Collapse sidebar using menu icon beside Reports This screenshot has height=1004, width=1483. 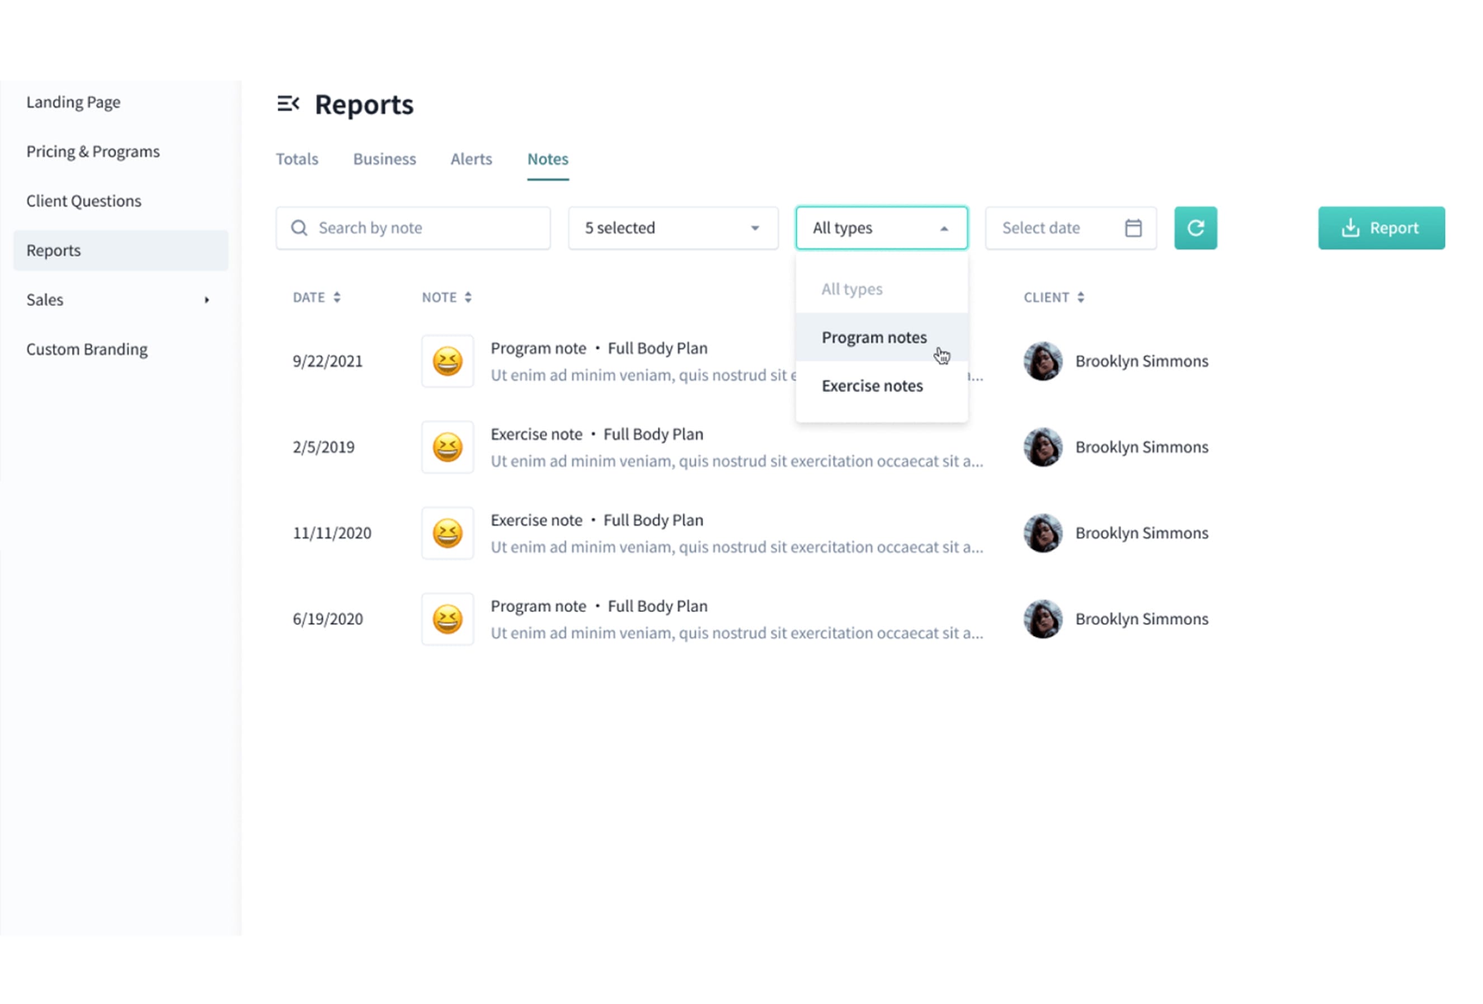pos(288,103)
